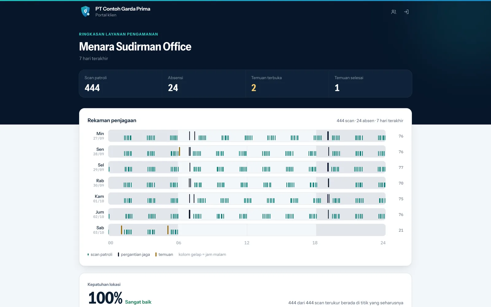The image size is (491, 307).
Task: Open the Temuan selesai 1 card
Action: pyautogui.click(x=370, y=84)
